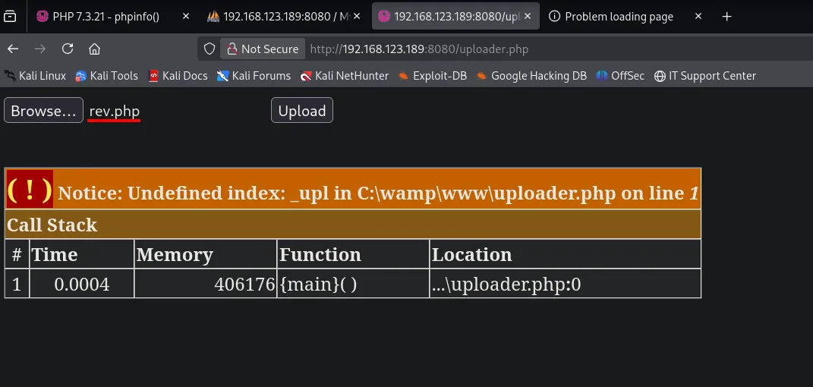Image resolution: width=813 pixels, height=387 pixels.
Task: Open the Kali Docs bookmark
Action: click(178, 76)
